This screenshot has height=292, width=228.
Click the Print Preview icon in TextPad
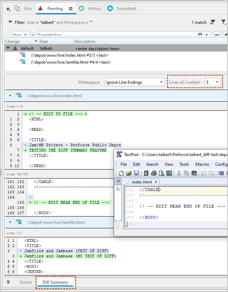pyautogui.click(x=161, y=173)
